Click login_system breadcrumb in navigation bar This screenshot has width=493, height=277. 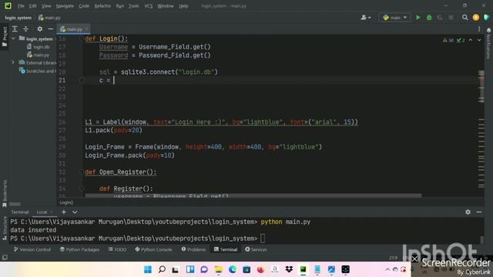[x=18, y=18]
